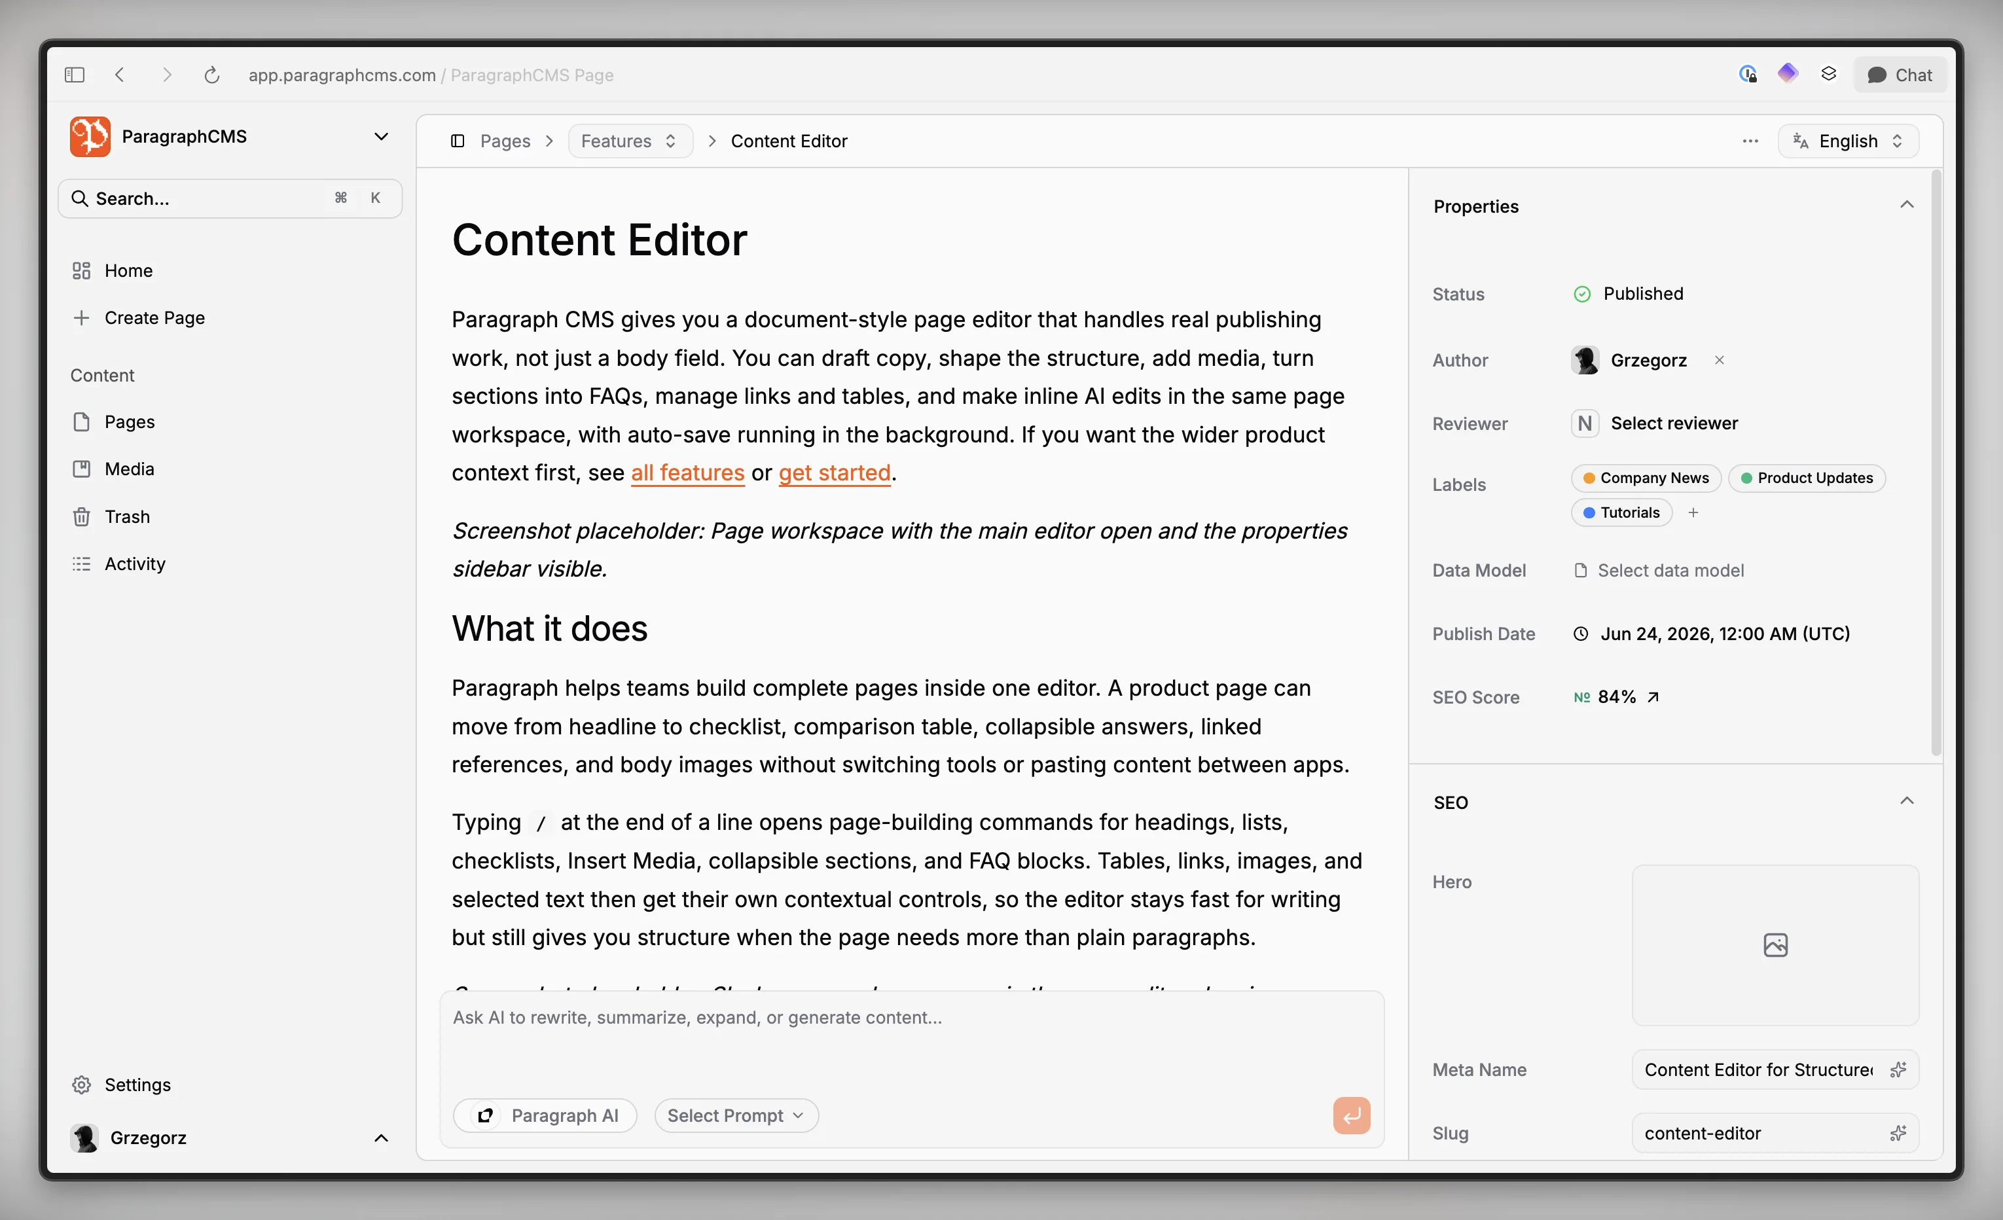Click the 'What it does' heading
Image resolution: width=2003 pixels, height=1220 pixels.
click(550, 629)
